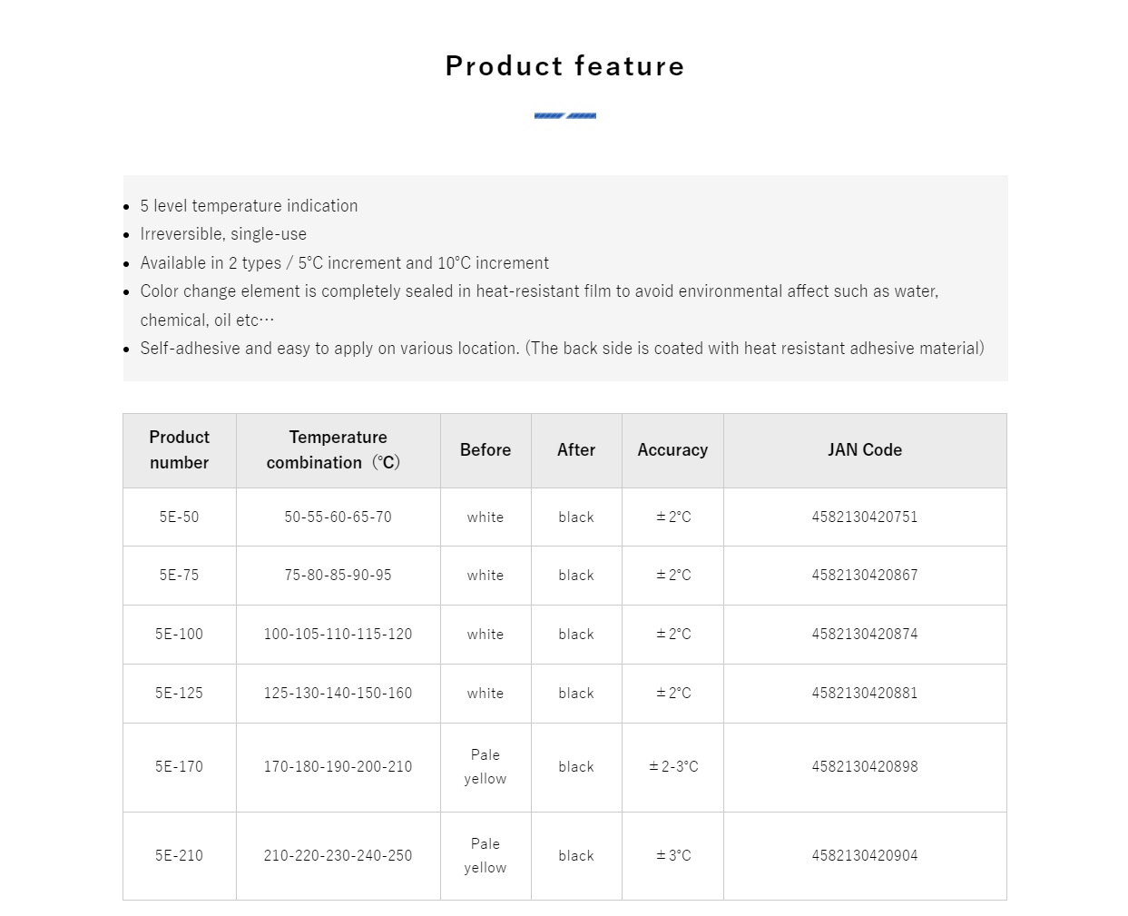Click temperature range 100-105-110-115-120
The height and width of the screenshot is (916, 1128).
[338, 634]
